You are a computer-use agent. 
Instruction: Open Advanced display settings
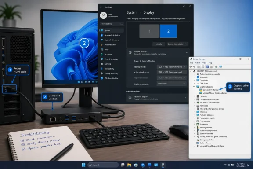158,98
